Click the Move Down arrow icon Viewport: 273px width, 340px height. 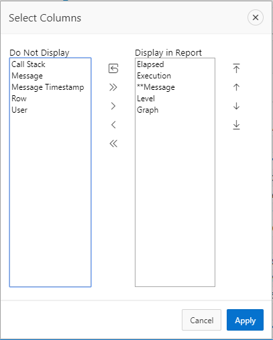pyautogui.click(x=236, y=106)
